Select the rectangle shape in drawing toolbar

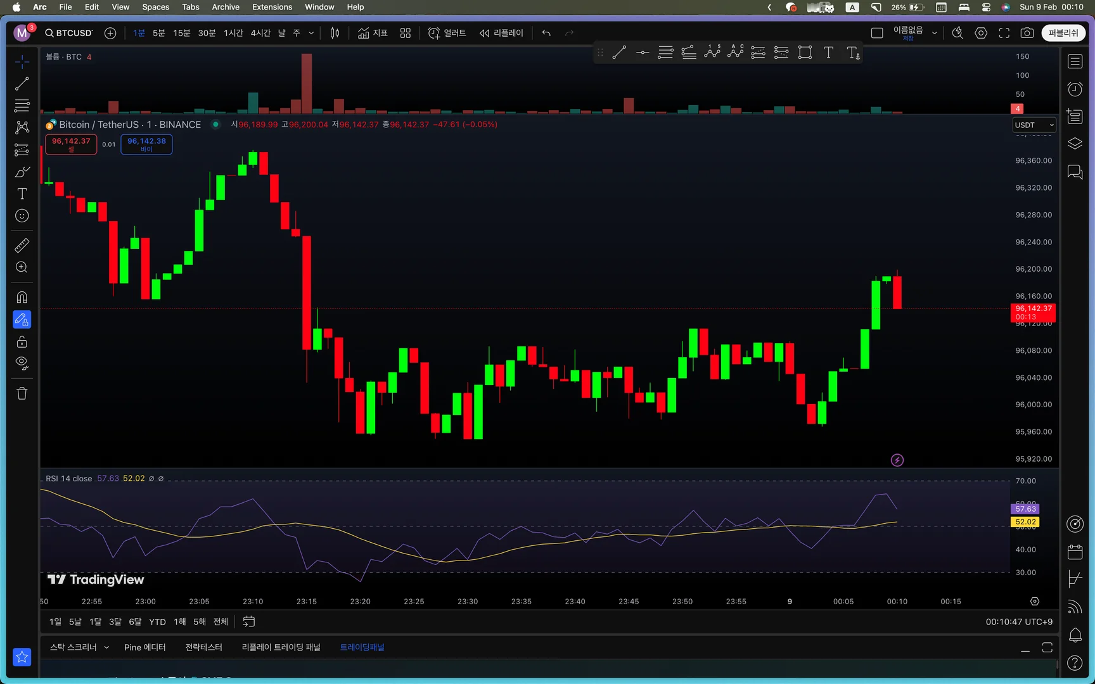pyautogui.click(x=805, y=53)
